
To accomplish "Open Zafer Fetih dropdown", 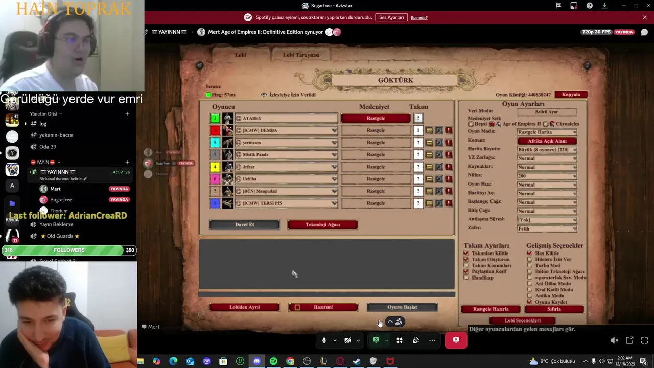I will pyautogui.click(x=547, y=228).
